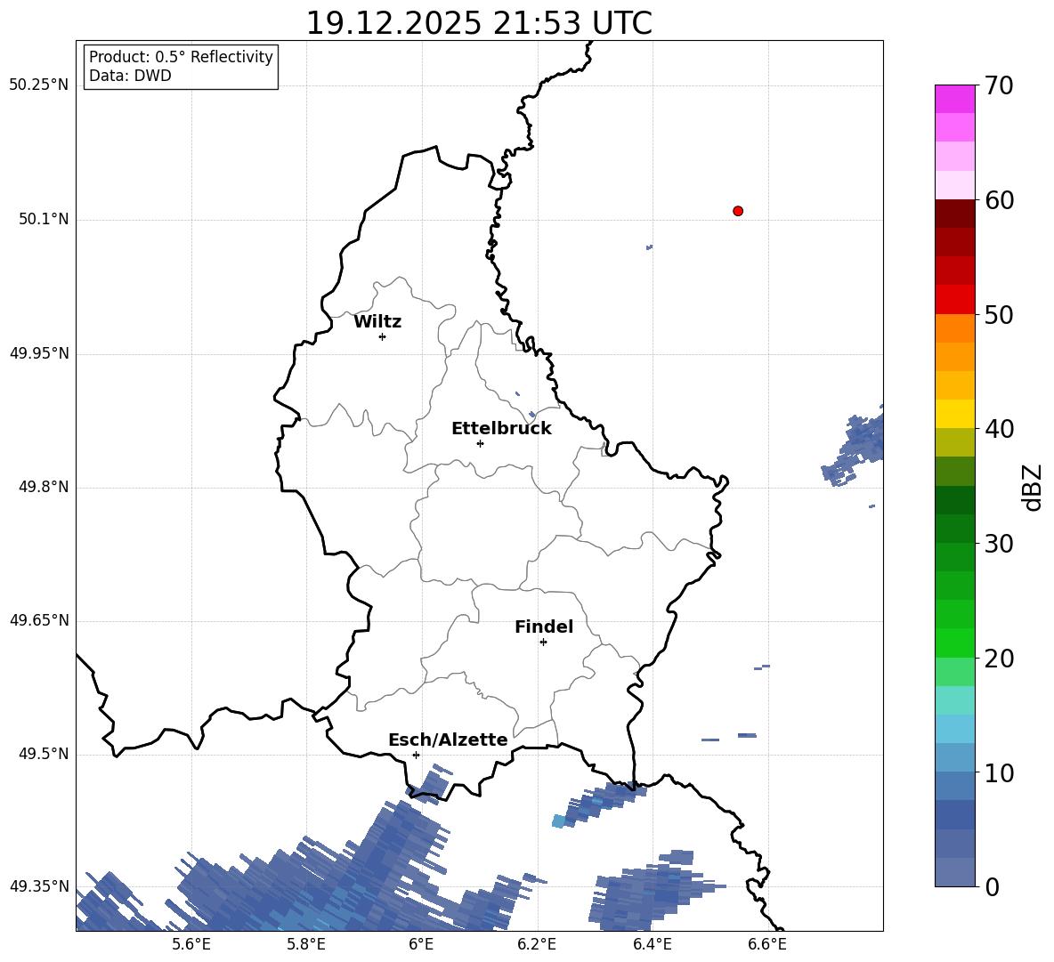Click the 50.1°N latitude label

[44, 220]
